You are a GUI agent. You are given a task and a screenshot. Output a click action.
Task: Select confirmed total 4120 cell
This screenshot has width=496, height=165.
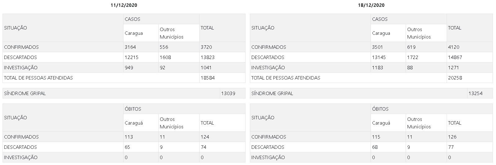[470, 47]
